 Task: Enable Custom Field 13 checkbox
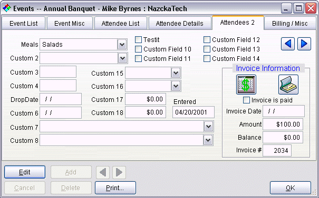(x=207, y=49)
